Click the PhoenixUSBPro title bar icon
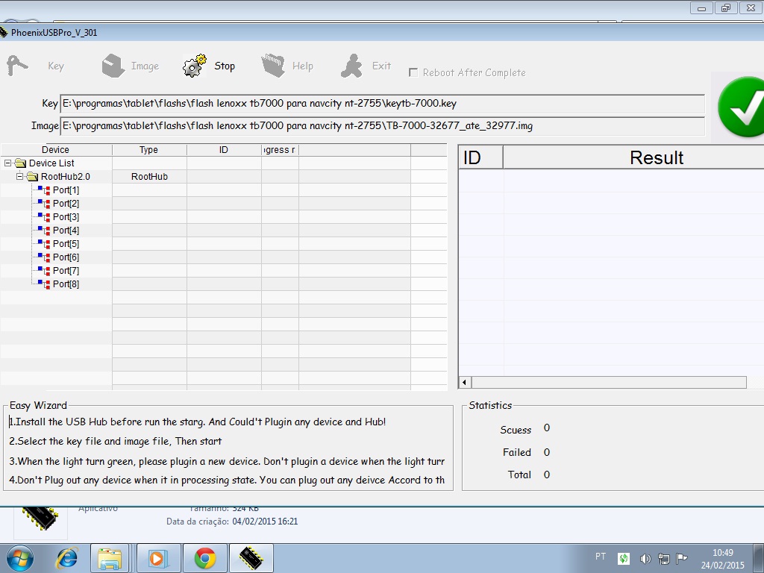The height and width of the screenshot is (573, 764). (4, 33)
